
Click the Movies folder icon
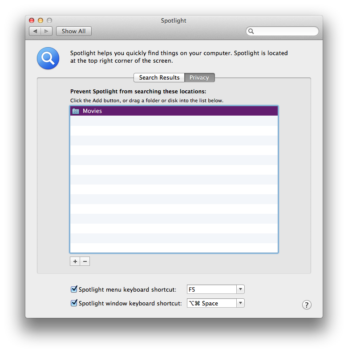click(x=76, y=111)
